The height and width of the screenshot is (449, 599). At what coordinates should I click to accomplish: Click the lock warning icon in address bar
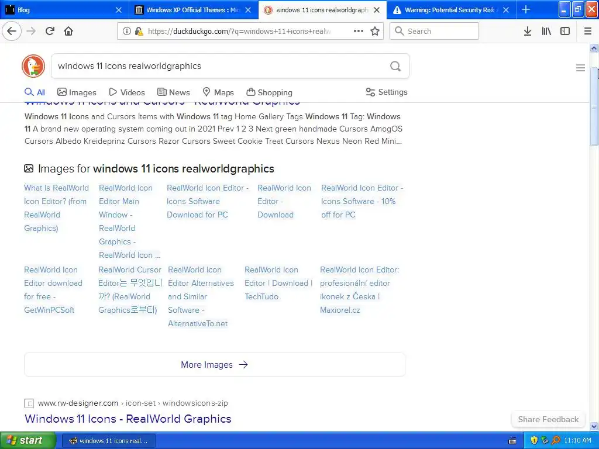coord(139,31)
